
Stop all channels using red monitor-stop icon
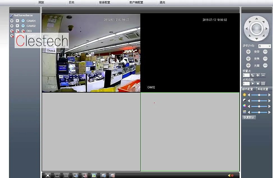pos(84,175)
